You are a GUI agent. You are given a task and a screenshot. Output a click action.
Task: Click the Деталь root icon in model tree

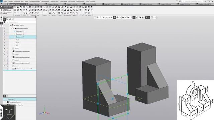click(x=12, y=25)
